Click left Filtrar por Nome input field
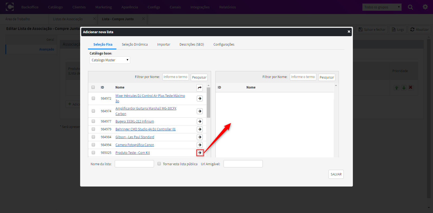433x213 pixels. coord(176,77)
